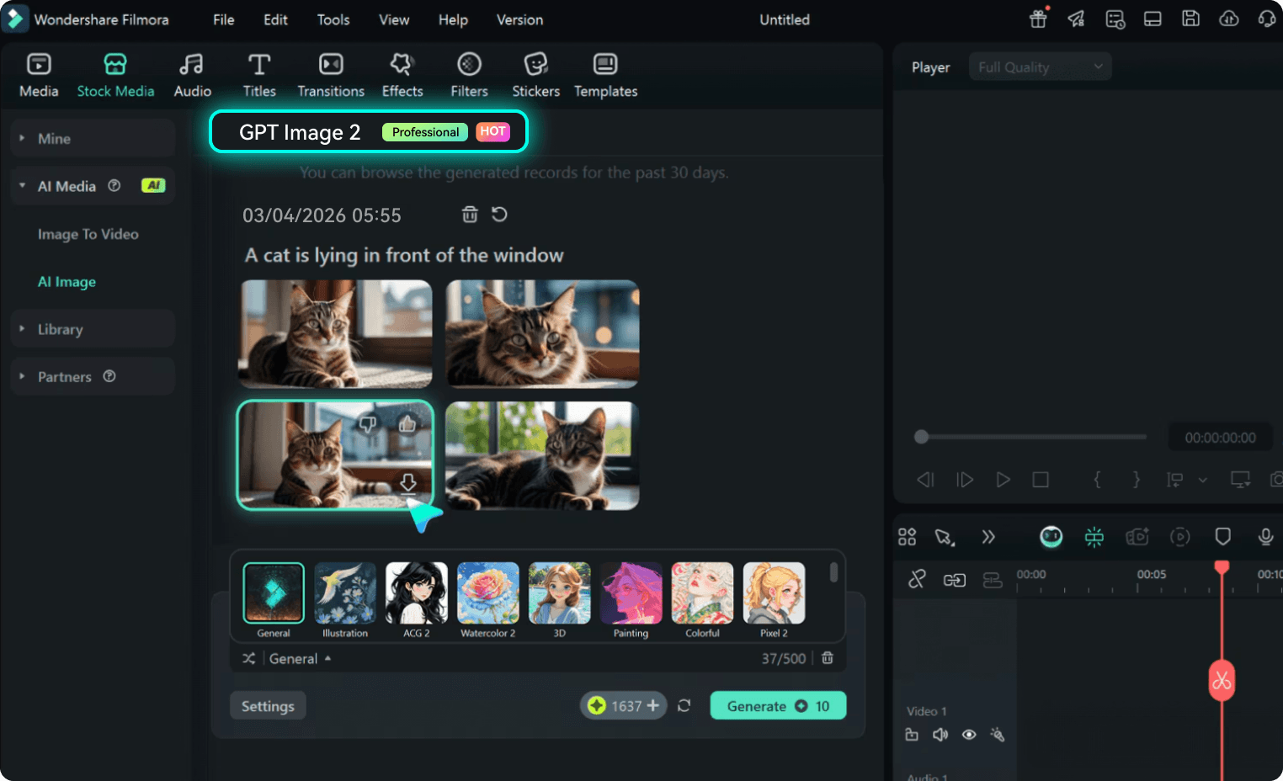Open the Stickers tab

[535, 75]
